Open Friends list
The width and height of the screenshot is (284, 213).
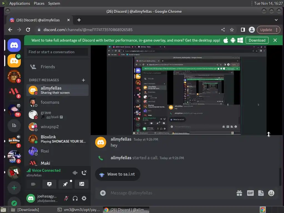(57, 67)
